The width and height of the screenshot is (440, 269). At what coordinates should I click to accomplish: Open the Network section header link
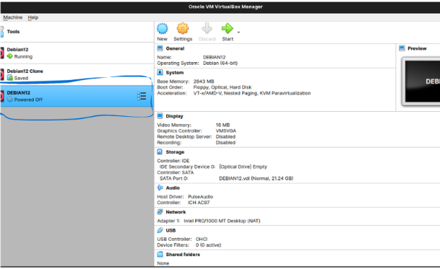[x=176, y=212]
